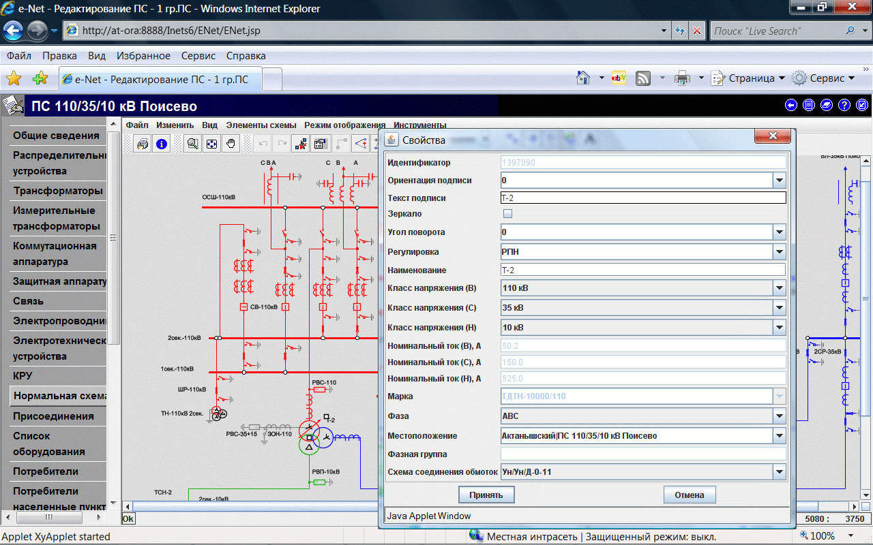Open Потребители in the sidebar

(x=57, y=471)
